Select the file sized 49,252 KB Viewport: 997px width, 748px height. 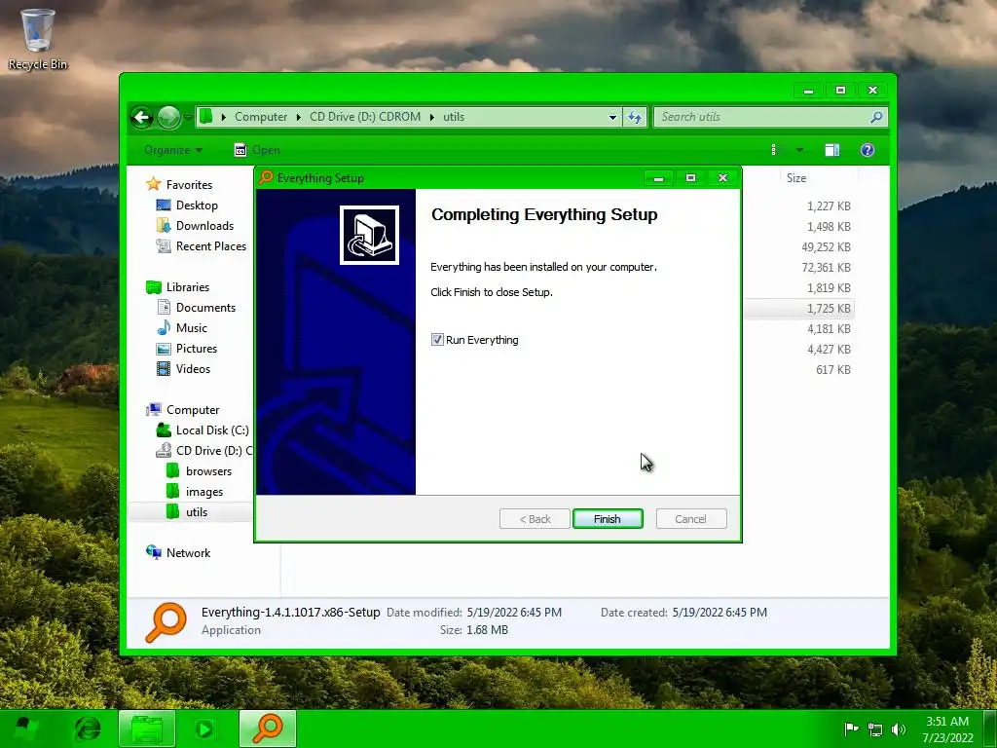pos(826,246)
